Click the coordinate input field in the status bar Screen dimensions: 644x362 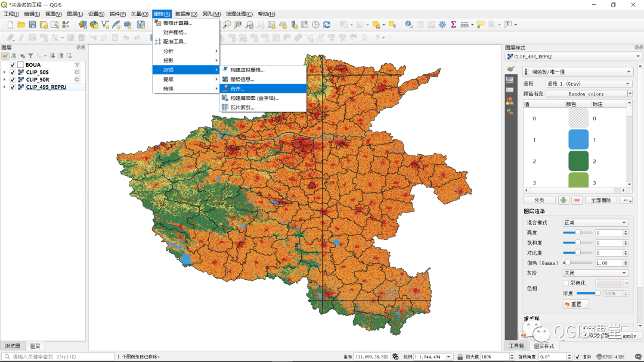pyautogui.click(x=371, y=357)
